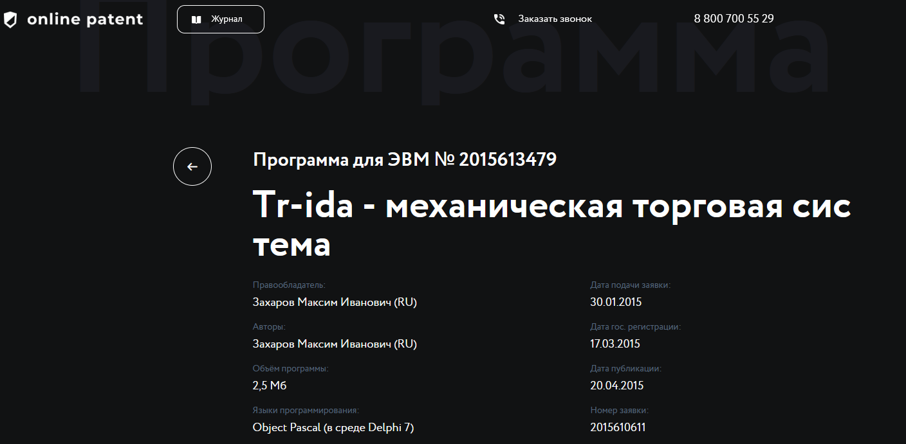Click the Номер заявки label
Viewport: 906px width, 444px height.
point(619,410)
